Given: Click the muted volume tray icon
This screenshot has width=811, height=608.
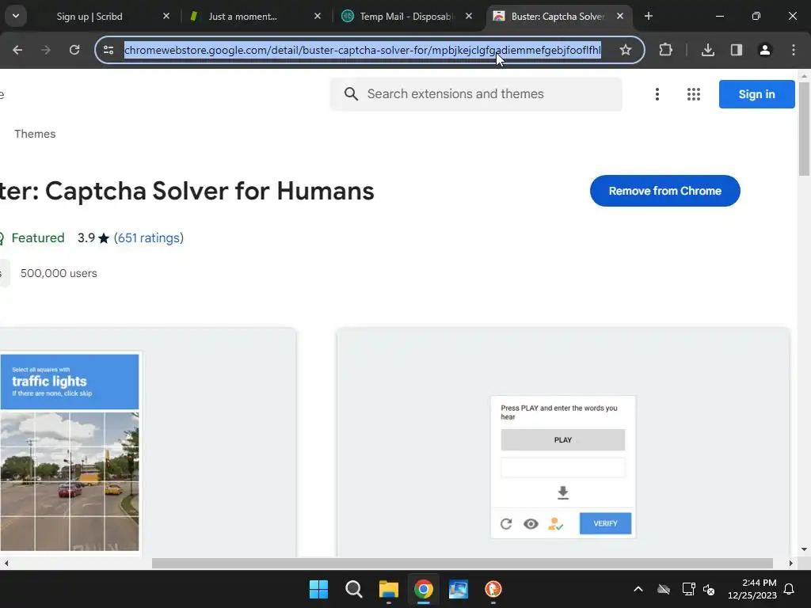Looking at the screenshot, I should (x=709, y=589).
